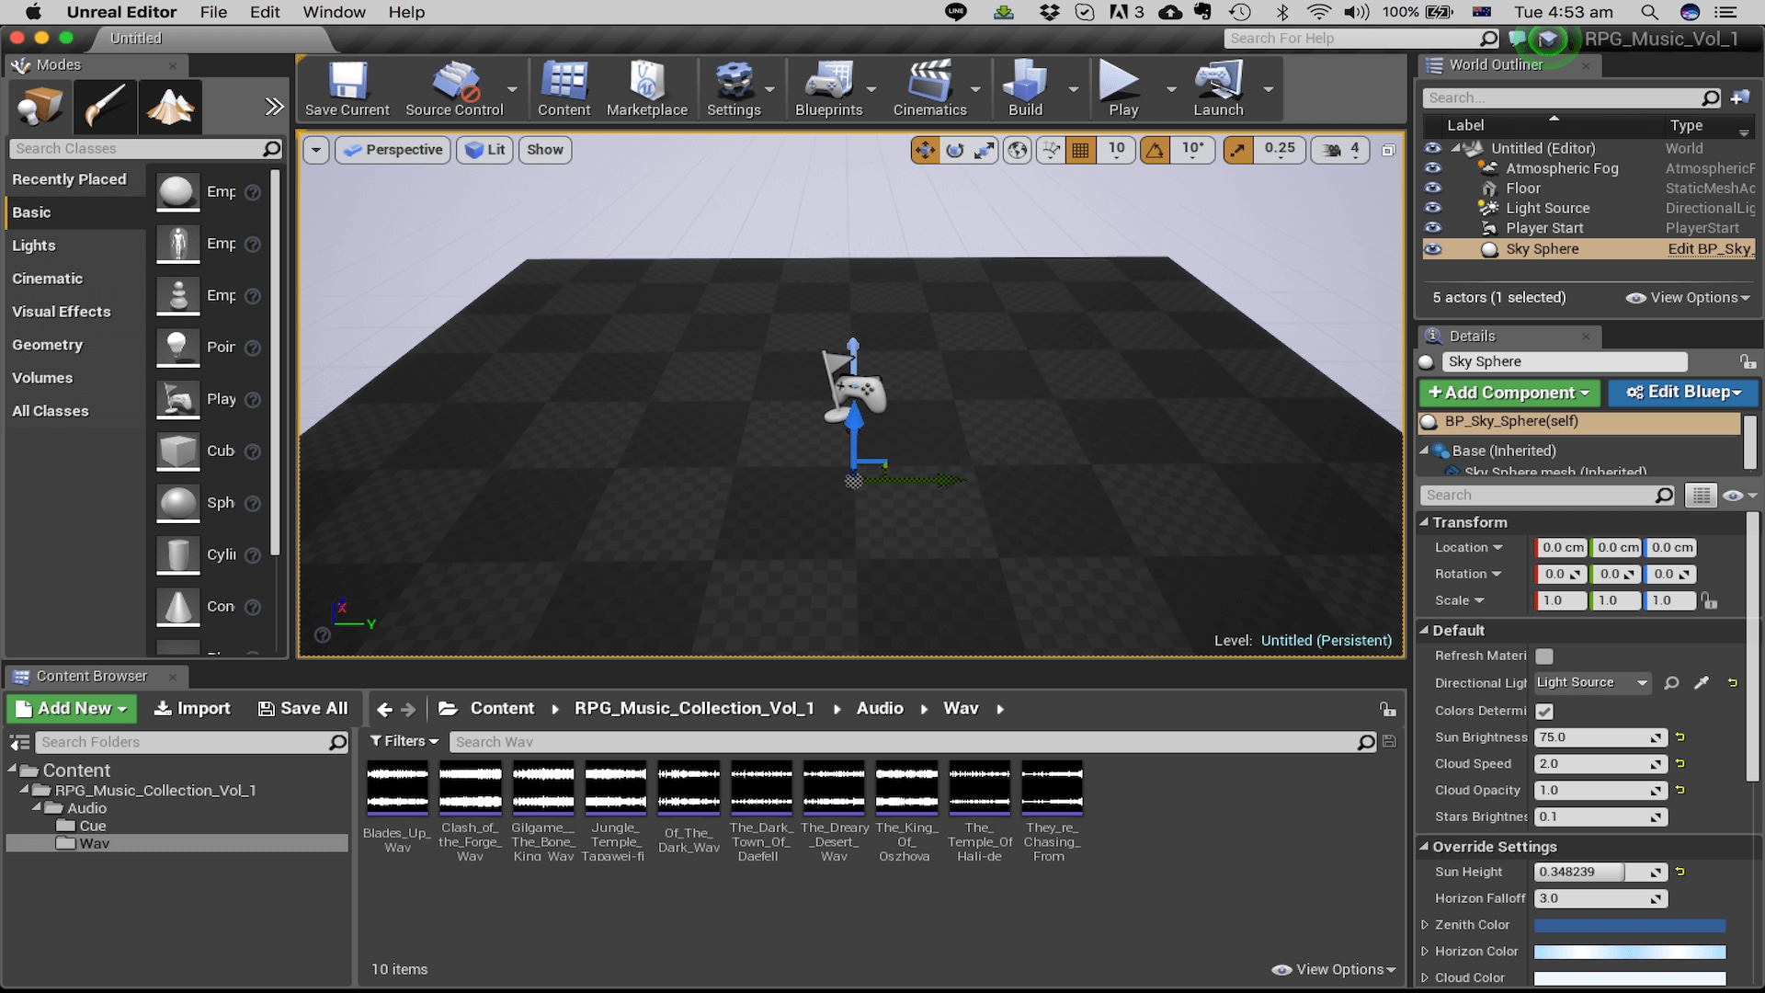Viewport: 1765px width, 993px height.
Task: Select the rotate gizmo tool in viewport
Action: (955, 150)
